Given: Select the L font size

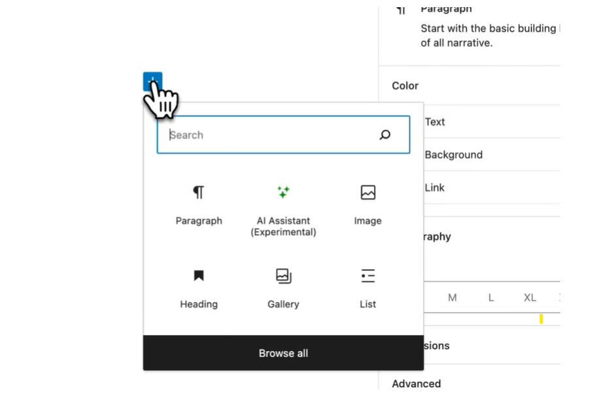Looking at the screenshot, I should point(491,297).
